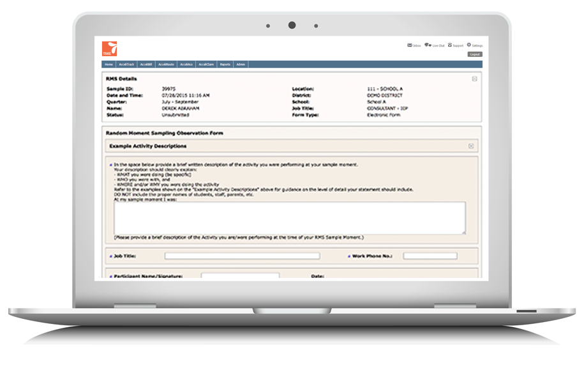Click the Logout button
The height and width of the screenshot is (377, 584).
475,54
